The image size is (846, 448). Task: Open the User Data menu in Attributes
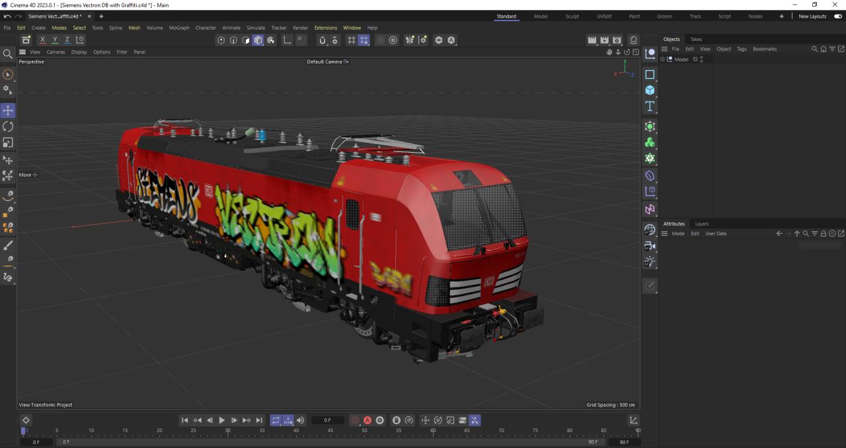(x=715, y=233)
